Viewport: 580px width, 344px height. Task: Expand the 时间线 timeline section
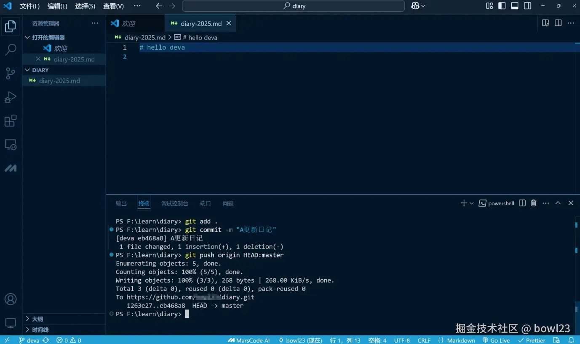[x=64, y=330]
